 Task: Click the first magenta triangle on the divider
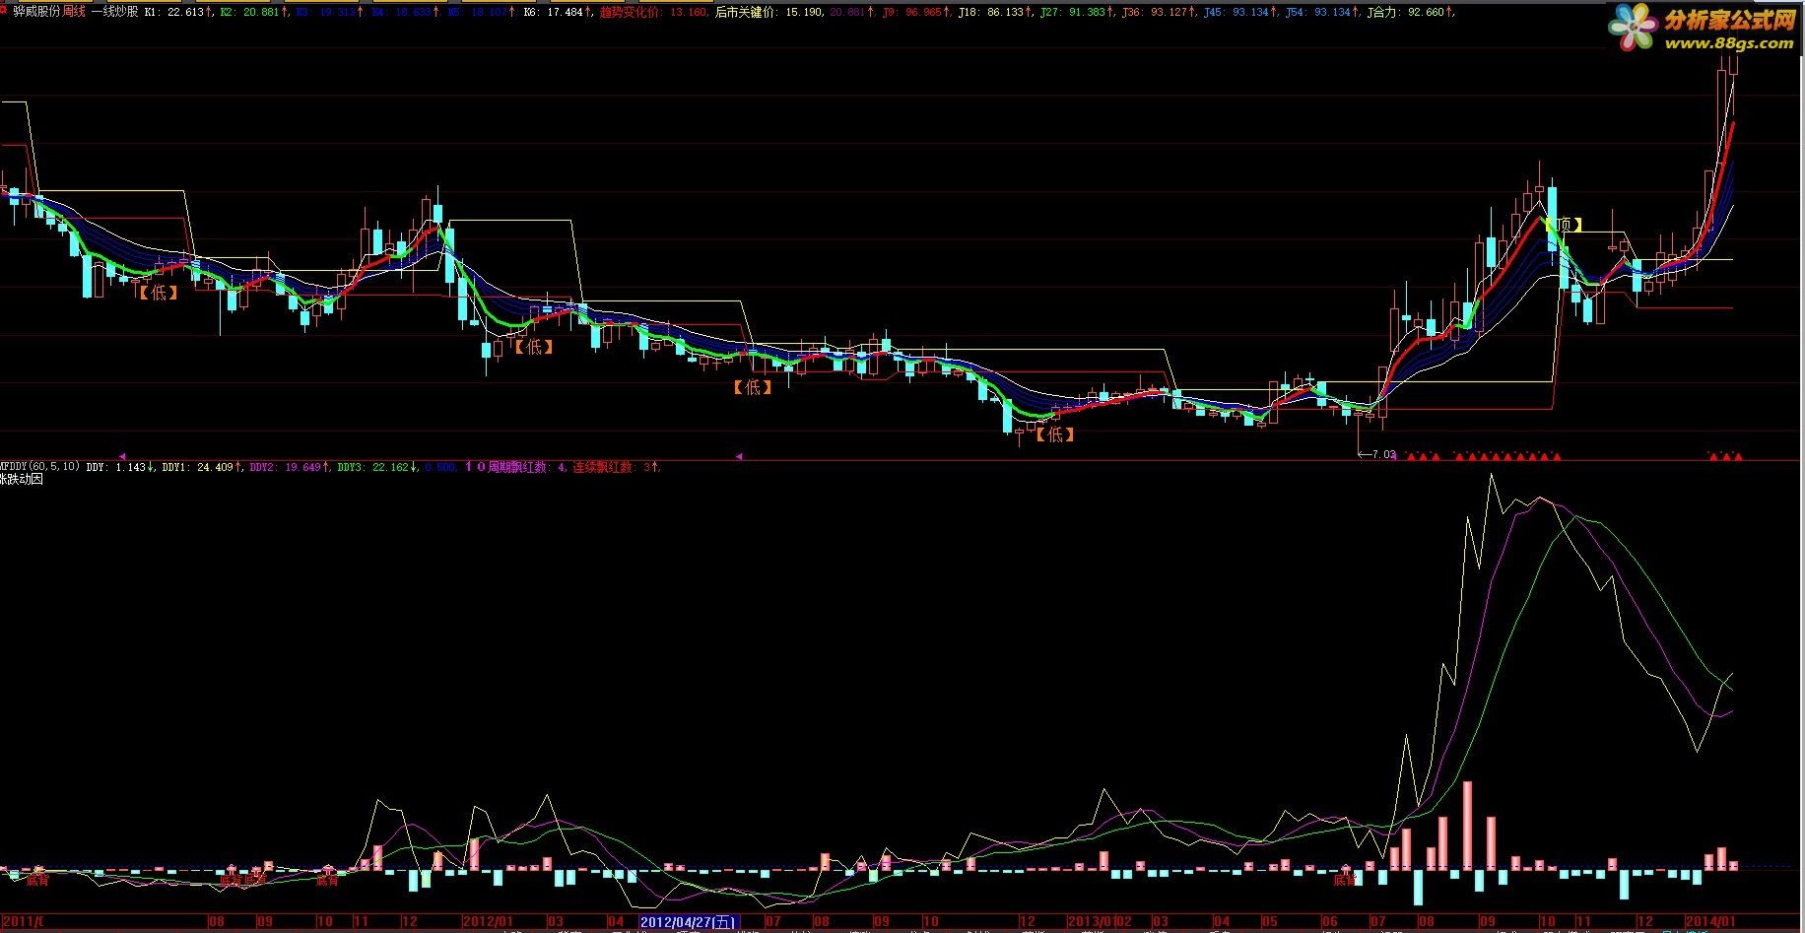(x=122, y=456)
